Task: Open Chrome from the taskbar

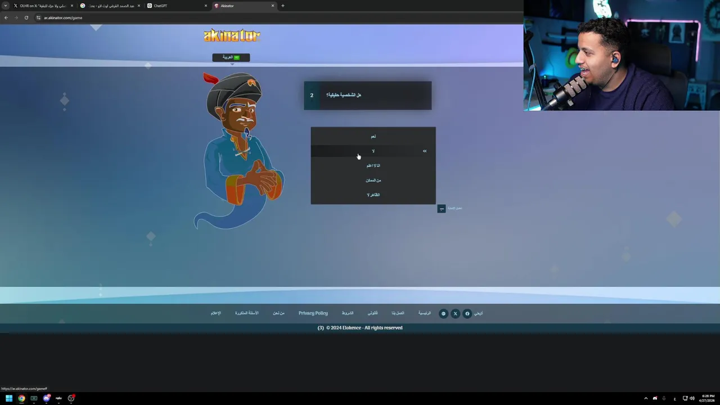Action: click(21, 398)
